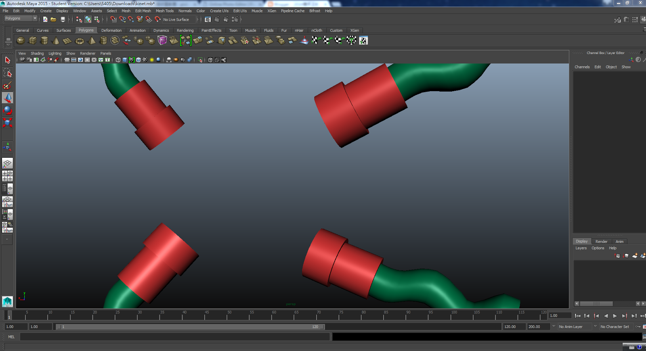
Task: Toggle snap to grids magnet
Action: point(113,19)
